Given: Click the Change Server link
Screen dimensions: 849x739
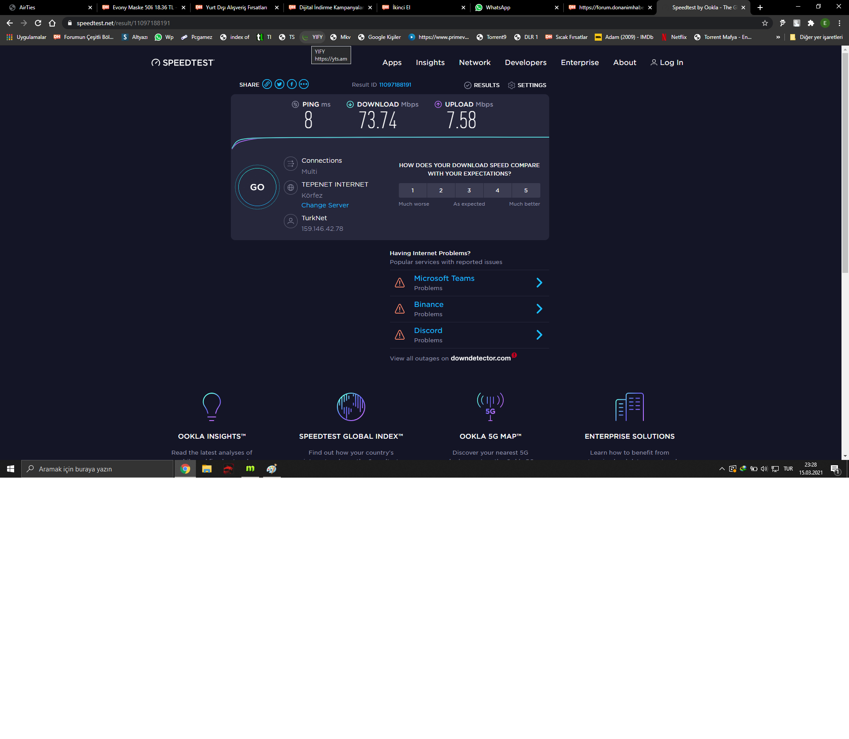Looking at the screenshot, I should point(325,205).
